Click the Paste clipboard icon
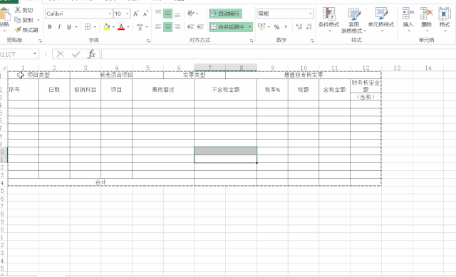This screenshot has height=277, width=456. [4, 14]
